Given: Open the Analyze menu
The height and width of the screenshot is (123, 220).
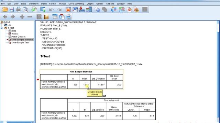Looking at the screenshot, I should [62, 4].
